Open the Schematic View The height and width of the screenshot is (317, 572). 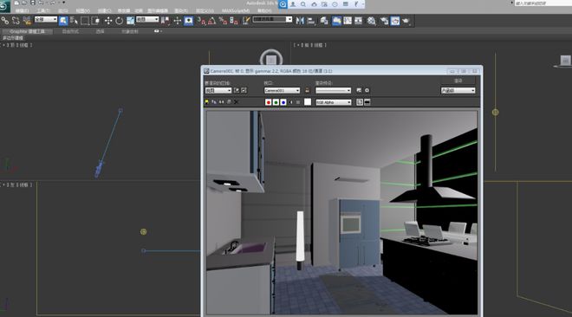click(359, 21)
